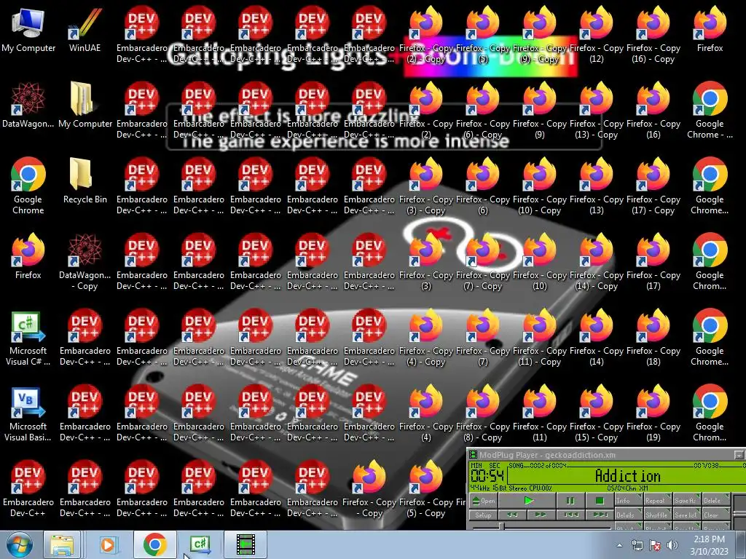Click the rewind button in ModPlug Player
Viewport: 746px width, 559px height.
point(512,515)
